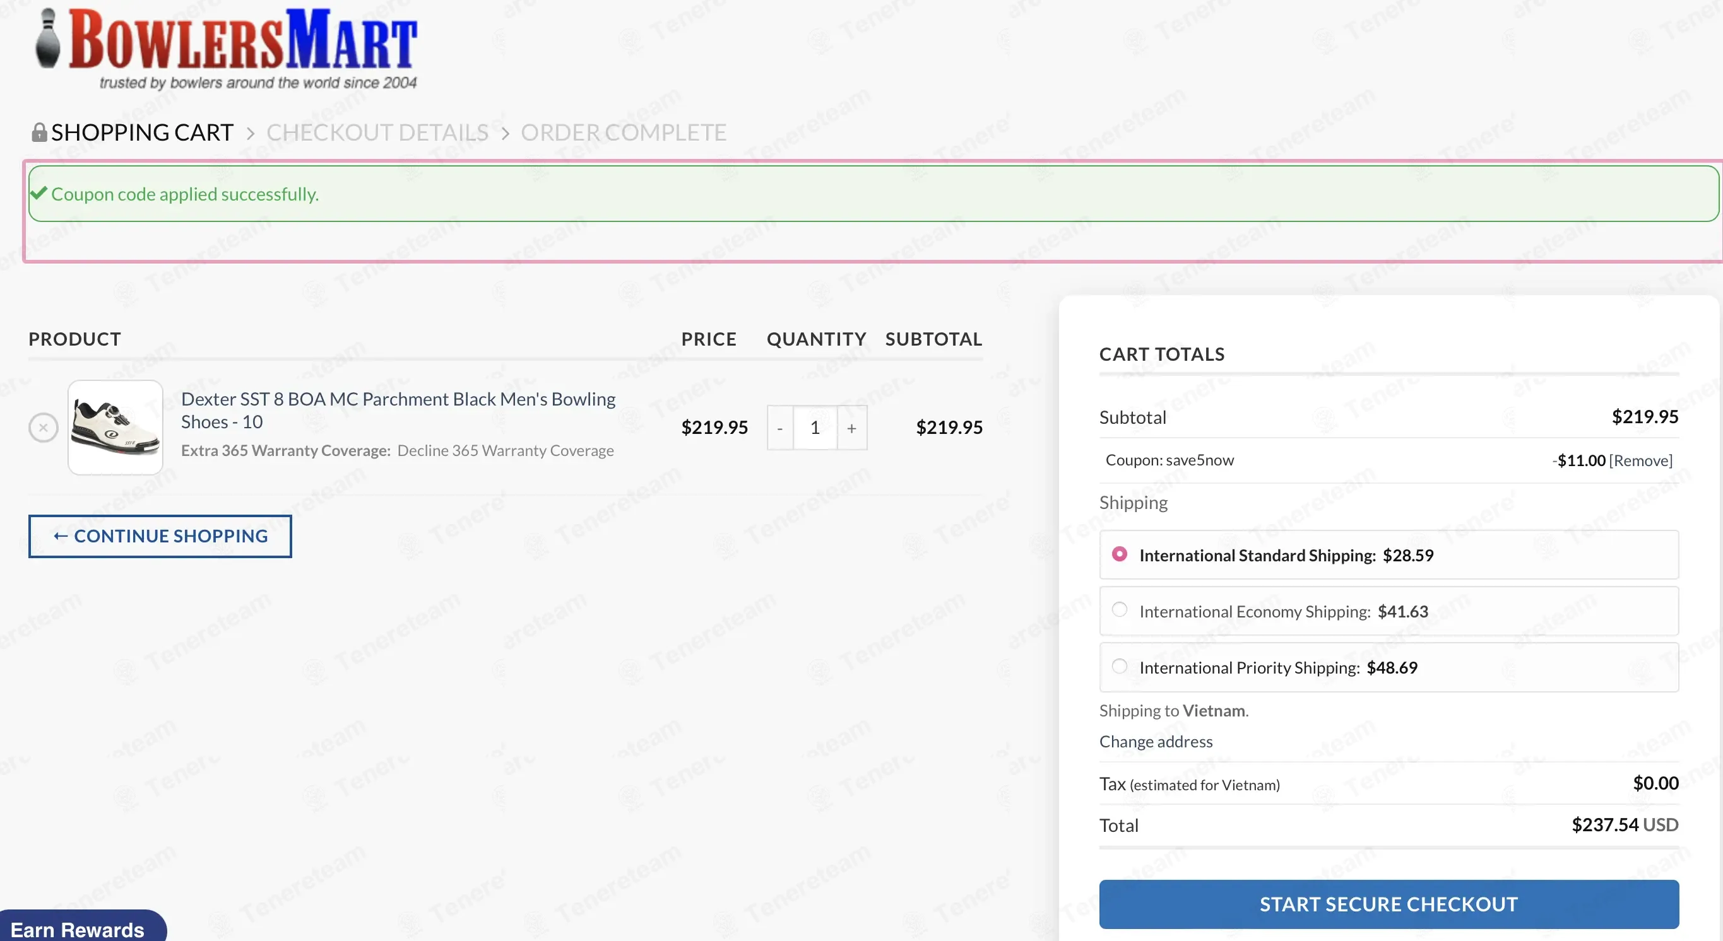The height and width of the screenshot is (941, 1723).
Task: Click the $219.95 value in the Price column
Action: click(714, 427)
